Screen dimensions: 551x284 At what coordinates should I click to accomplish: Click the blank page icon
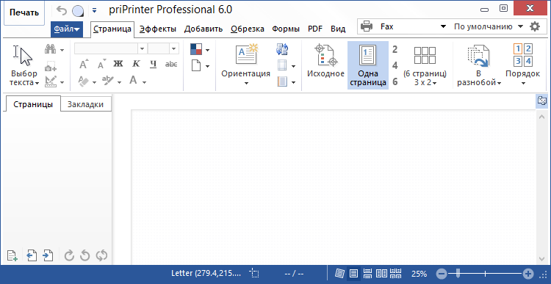tap(196, 65)
